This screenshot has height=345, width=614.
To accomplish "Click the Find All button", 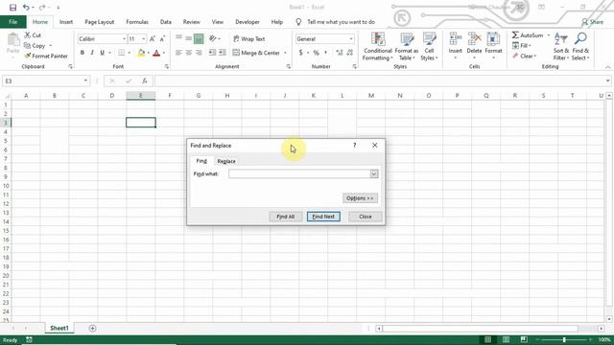I will click(x=286, y=217).
